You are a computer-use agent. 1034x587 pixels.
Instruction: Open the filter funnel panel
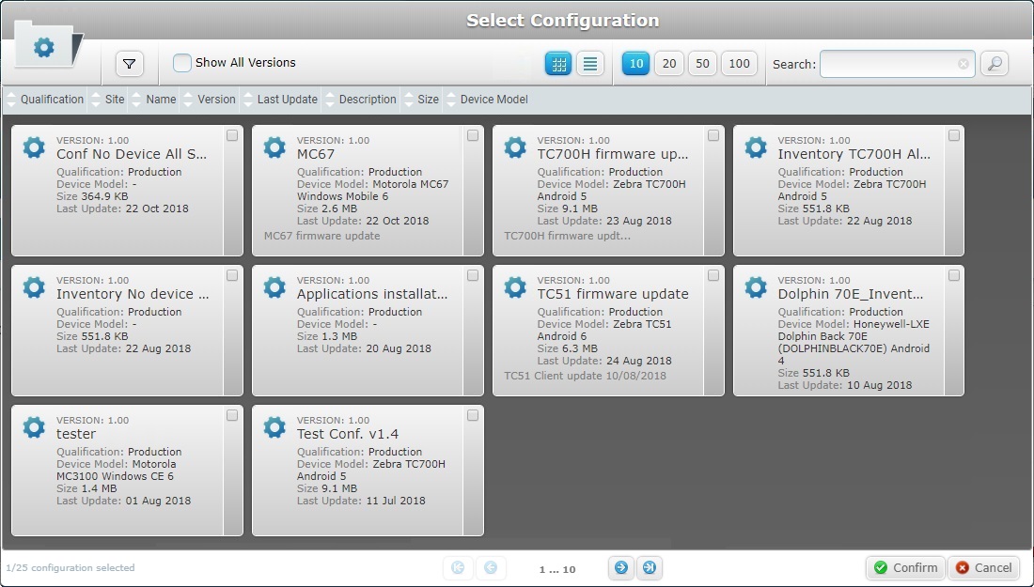point(130,64)
